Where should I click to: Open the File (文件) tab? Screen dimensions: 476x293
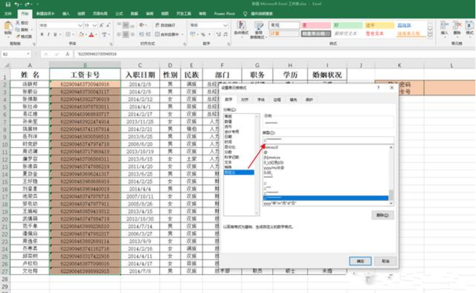click(x=8, y=14)
